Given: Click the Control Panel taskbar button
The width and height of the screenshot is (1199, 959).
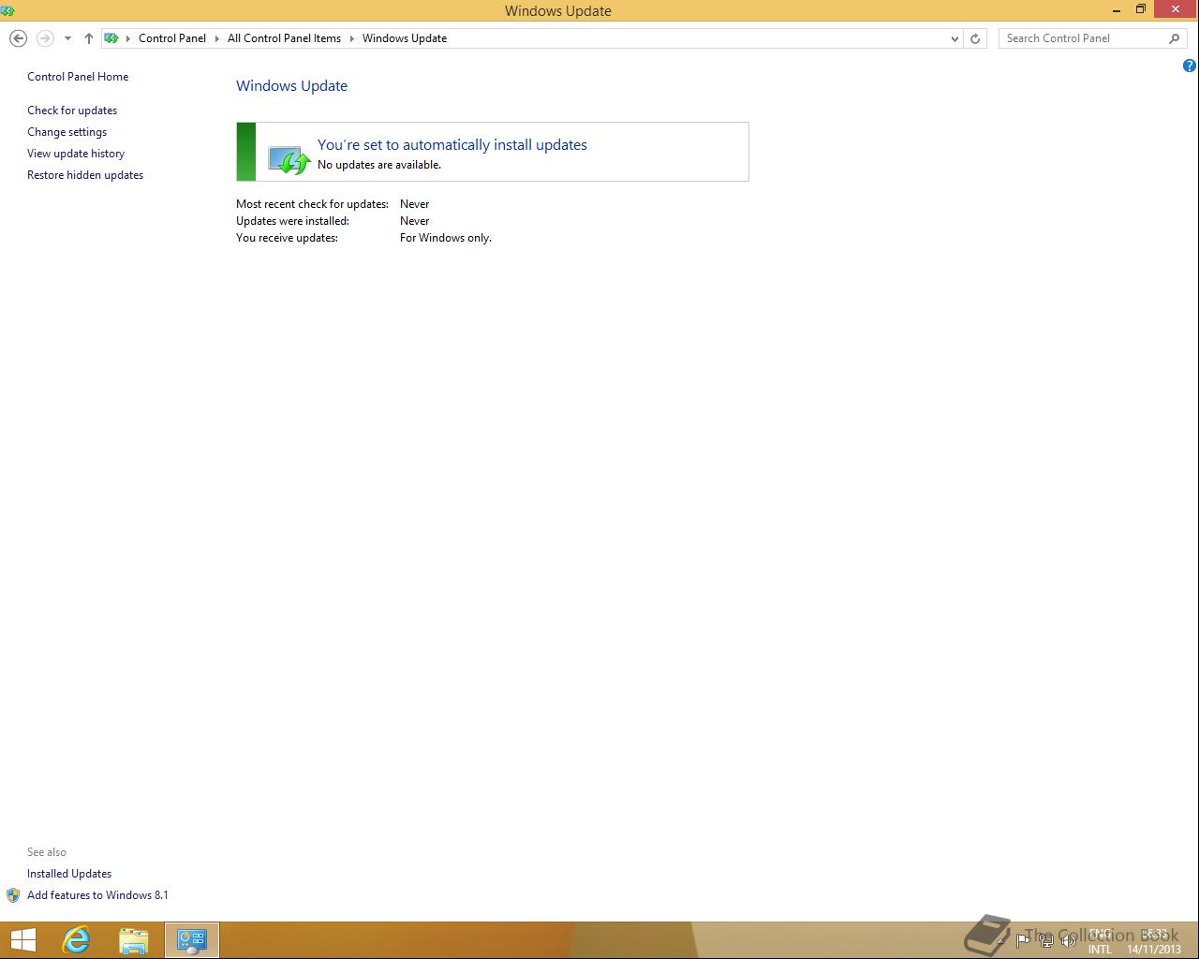Looking at the screenshot, I should pos(192,940).
